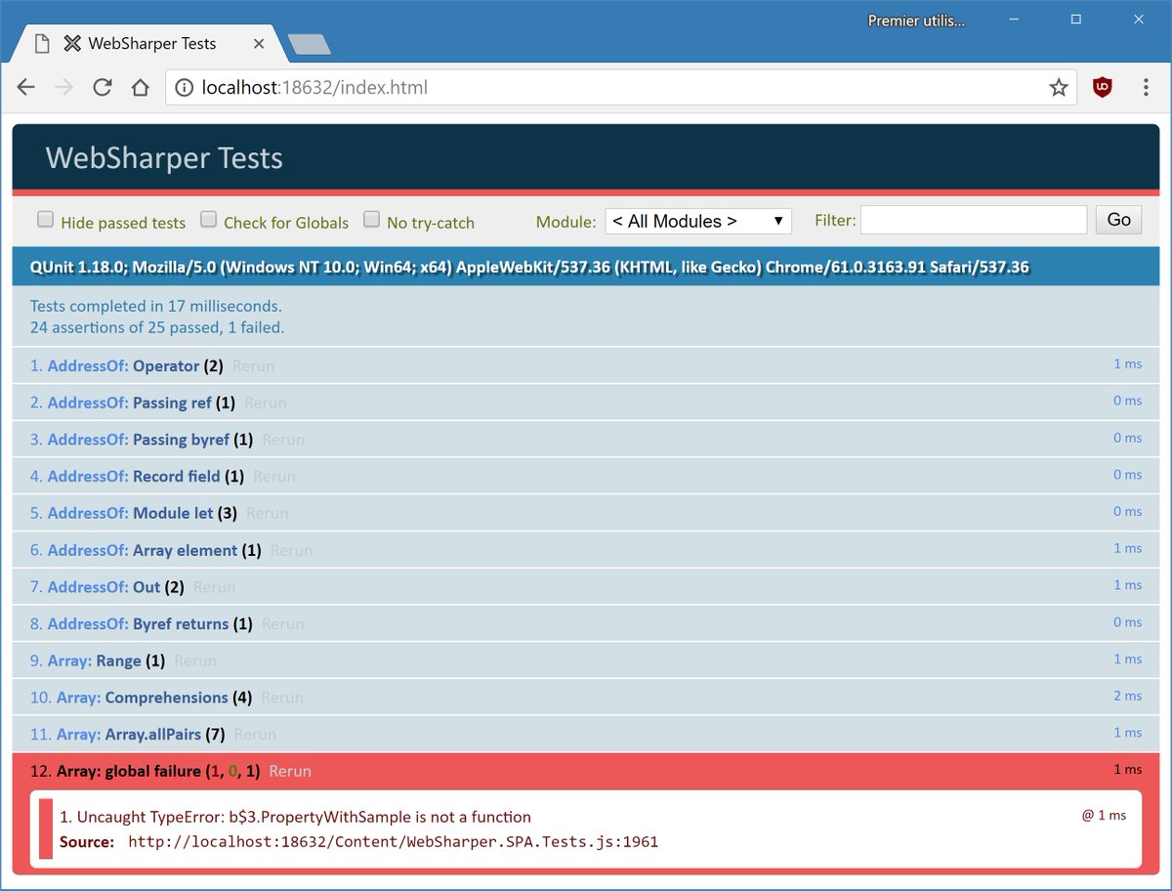Rerun the Passing byref test
Viewport: 1172px width, 891px height.
coord(283,440)
